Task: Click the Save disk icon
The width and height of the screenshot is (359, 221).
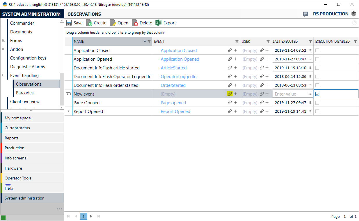Action: (69, 23)
